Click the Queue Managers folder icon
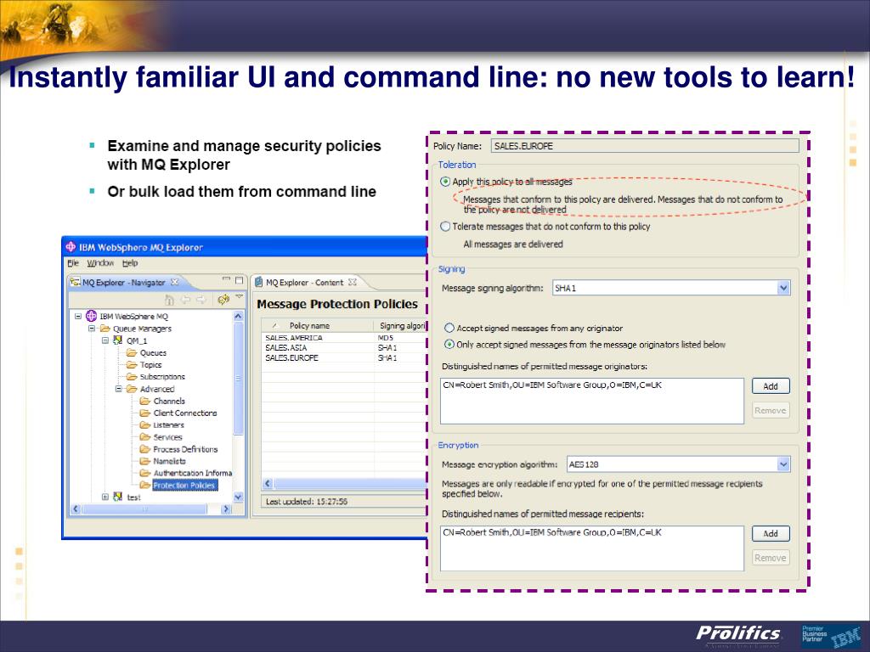870x652 pixels. click(105, 329)
